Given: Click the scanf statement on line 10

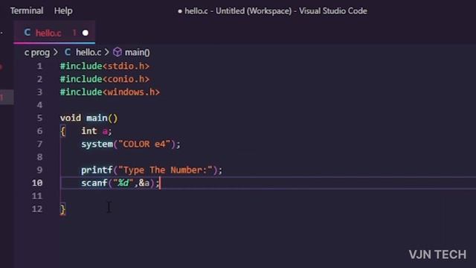Looking at the screenshot, I should point(120,183).
